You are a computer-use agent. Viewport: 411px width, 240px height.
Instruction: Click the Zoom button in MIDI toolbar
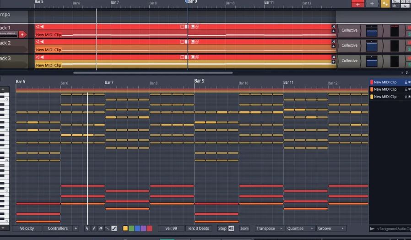coord(244,229)
